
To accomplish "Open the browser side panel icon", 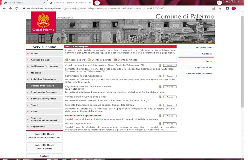I will (227, 8).
